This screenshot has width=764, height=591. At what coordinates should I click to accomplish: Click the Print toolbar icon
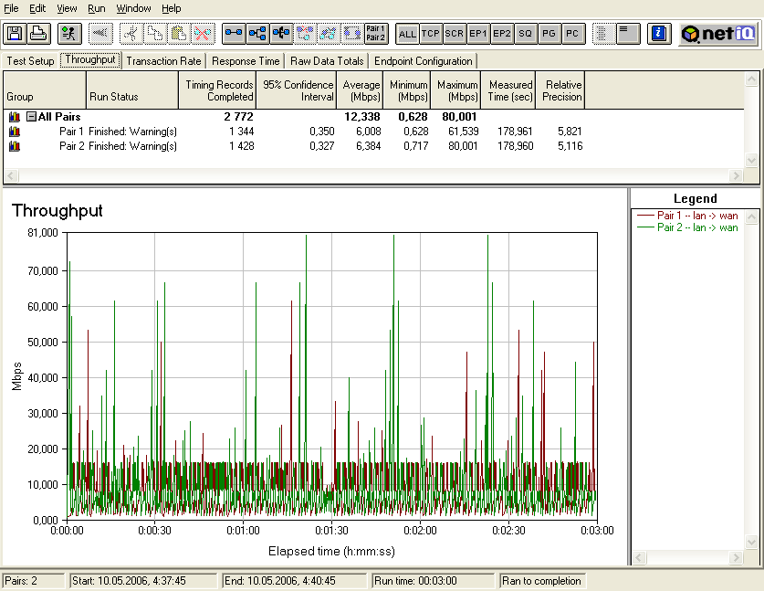point(38,34)
